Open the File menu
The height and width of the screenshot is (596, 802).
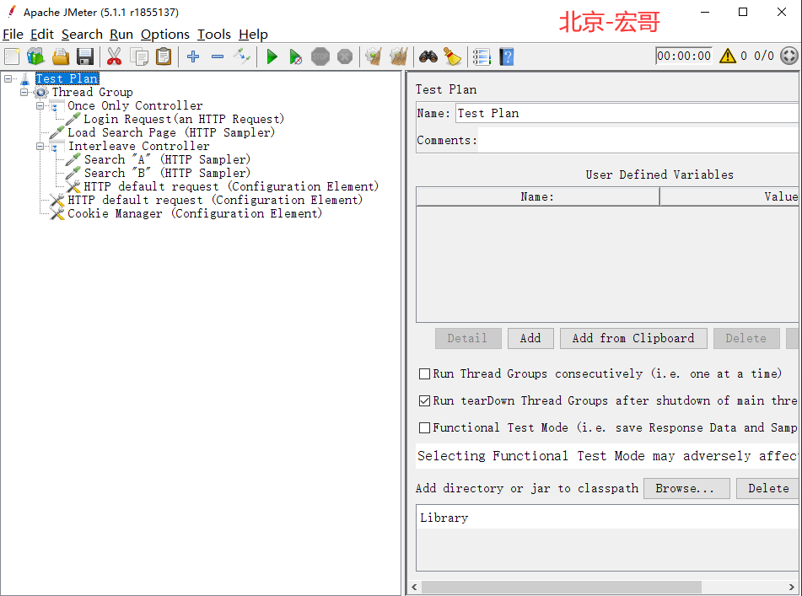(x=13, y=35)
